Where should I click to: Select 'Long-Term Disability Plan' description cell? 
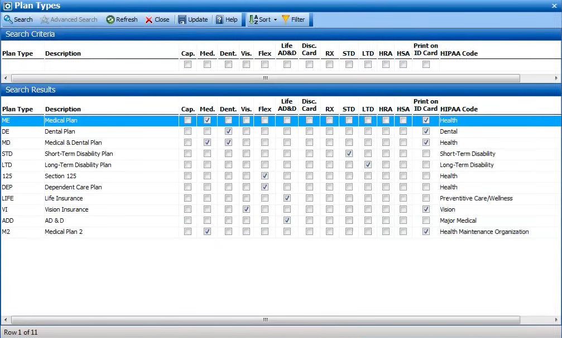point(112,165)
